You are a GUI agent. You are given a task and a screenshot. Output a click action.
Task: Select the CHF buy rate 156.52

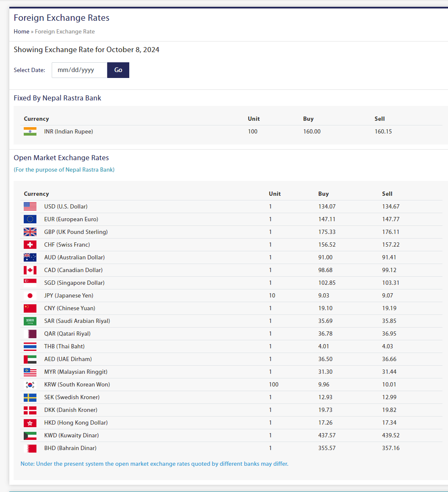click(x=327, y=245)
